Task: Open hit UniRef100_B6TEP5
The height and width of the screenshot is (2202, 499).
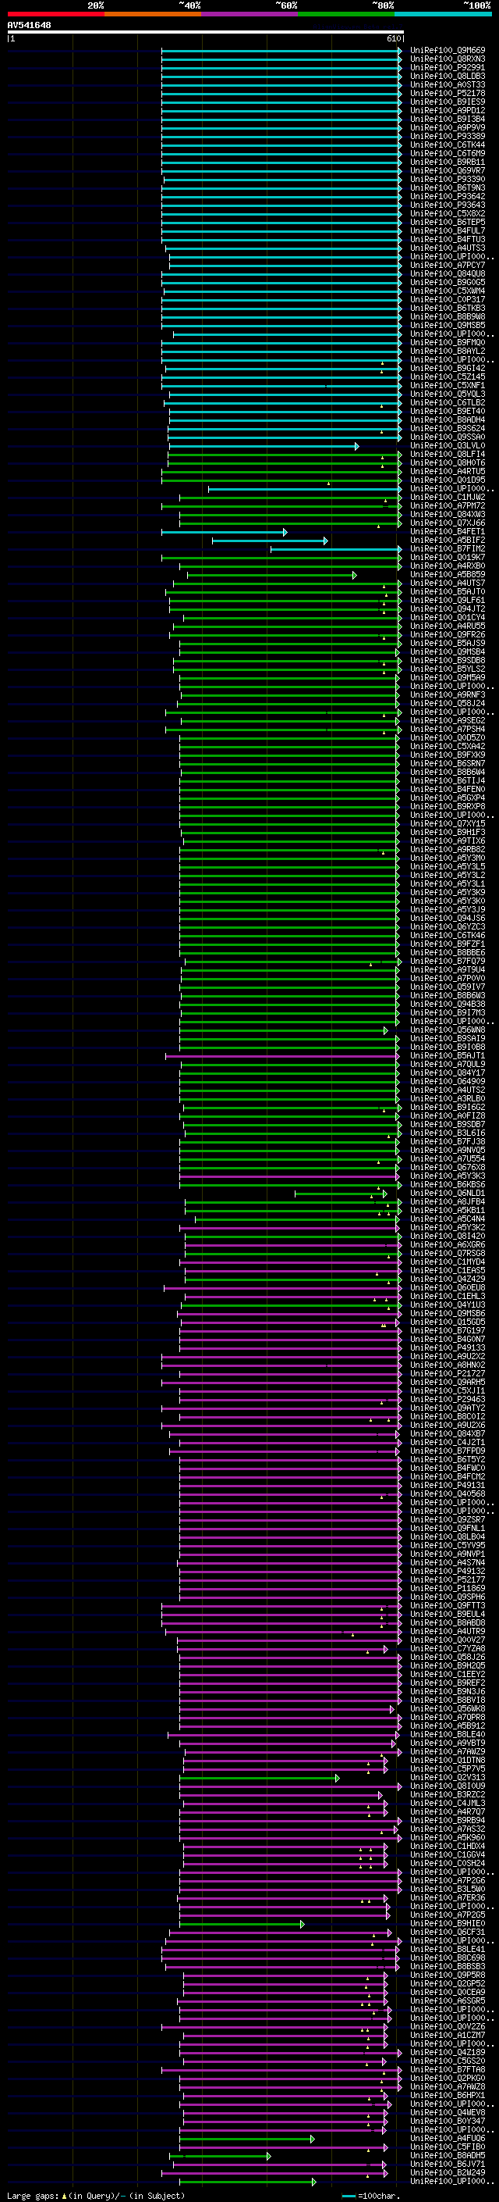Action: [448, 223]
